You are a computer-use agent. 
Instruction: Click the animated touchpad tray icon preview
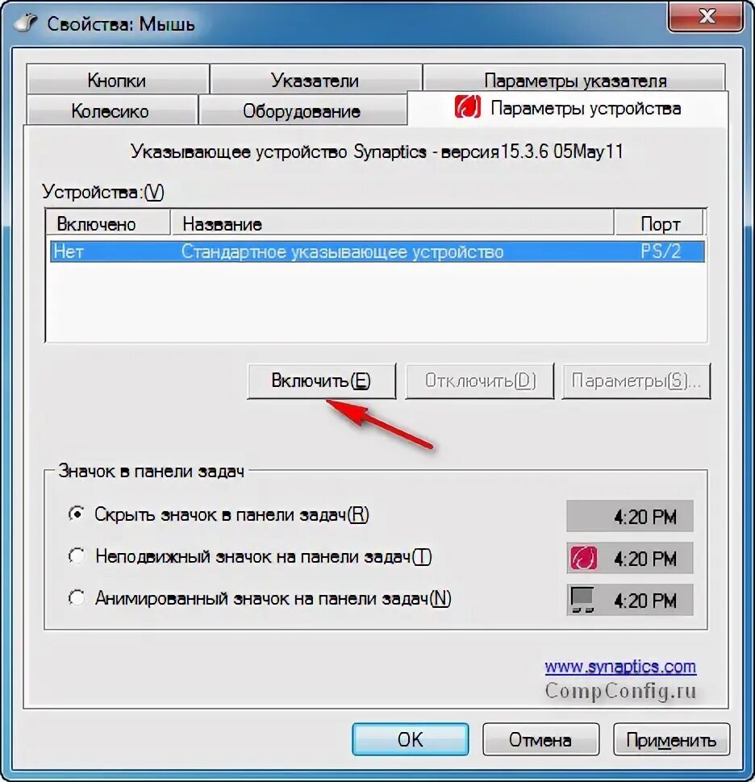[x=582, y=600]
